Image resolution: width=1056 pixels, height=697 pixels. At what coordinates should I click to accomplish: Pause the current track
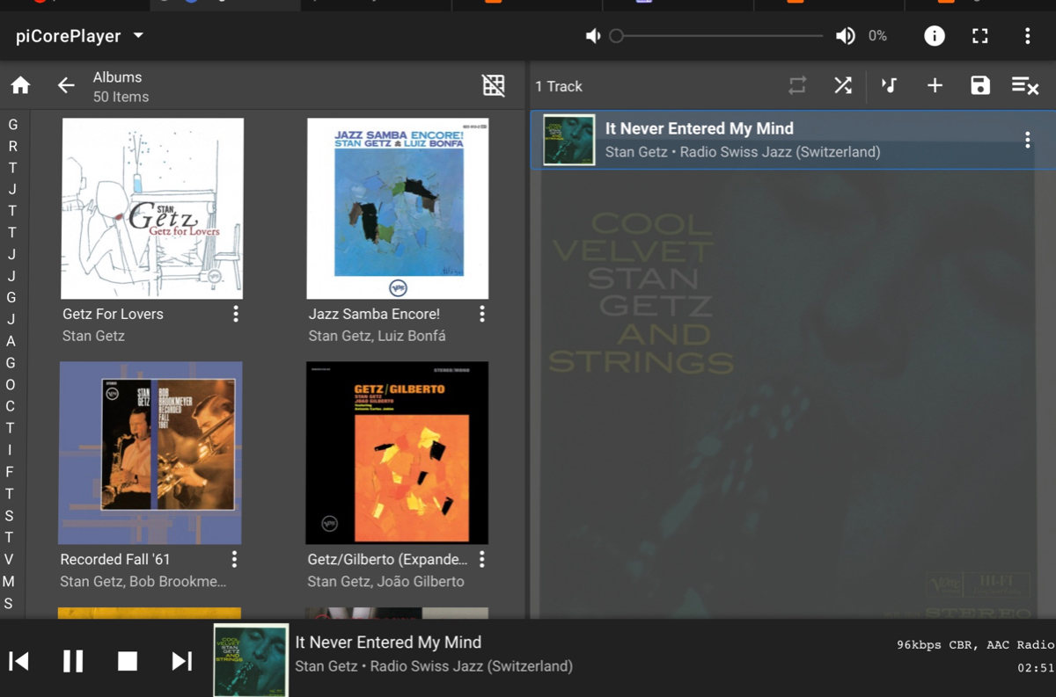tap(73, 661)
